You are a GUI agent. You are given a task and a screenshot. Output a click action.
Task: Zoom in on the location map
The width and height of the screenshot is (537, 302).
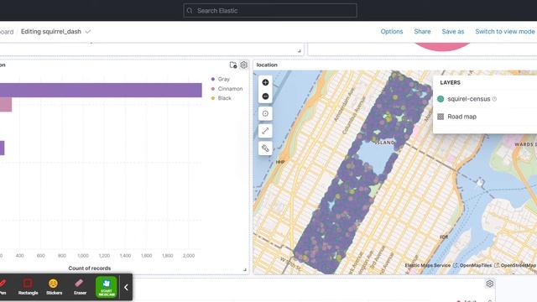(x=265, y=82)
